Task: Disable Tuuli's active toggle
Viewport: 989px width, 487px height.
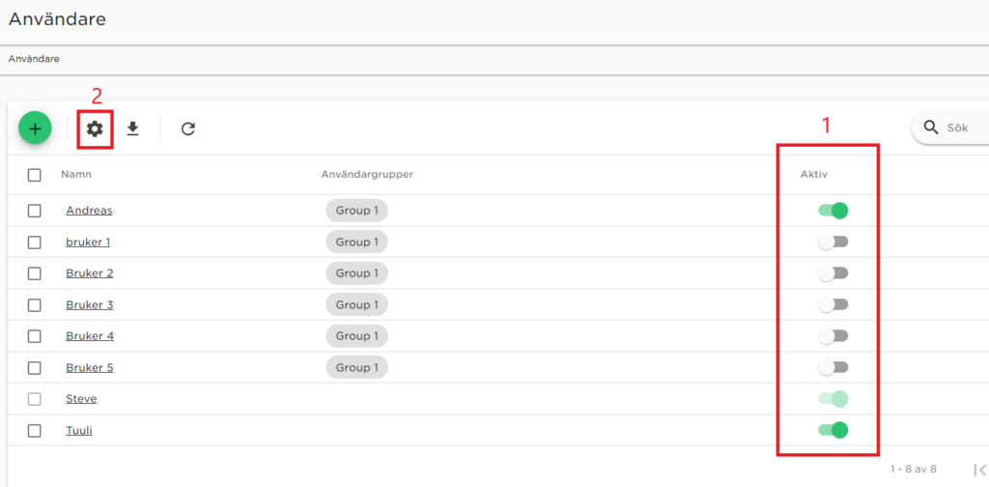Action: 833,430
